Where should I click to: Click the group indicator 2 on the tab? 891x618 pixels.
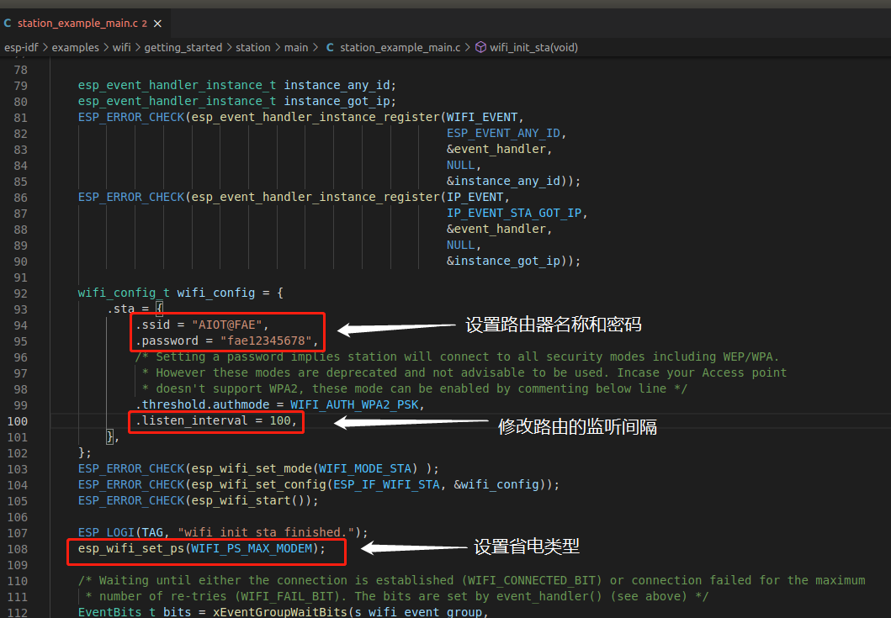coord(144,24)
